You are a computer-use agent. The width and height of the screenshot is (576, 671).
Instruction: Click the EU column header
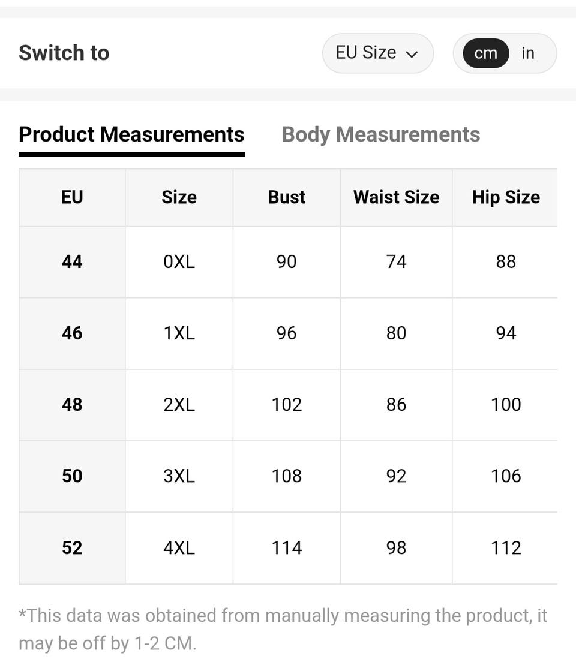pos(72,197)
